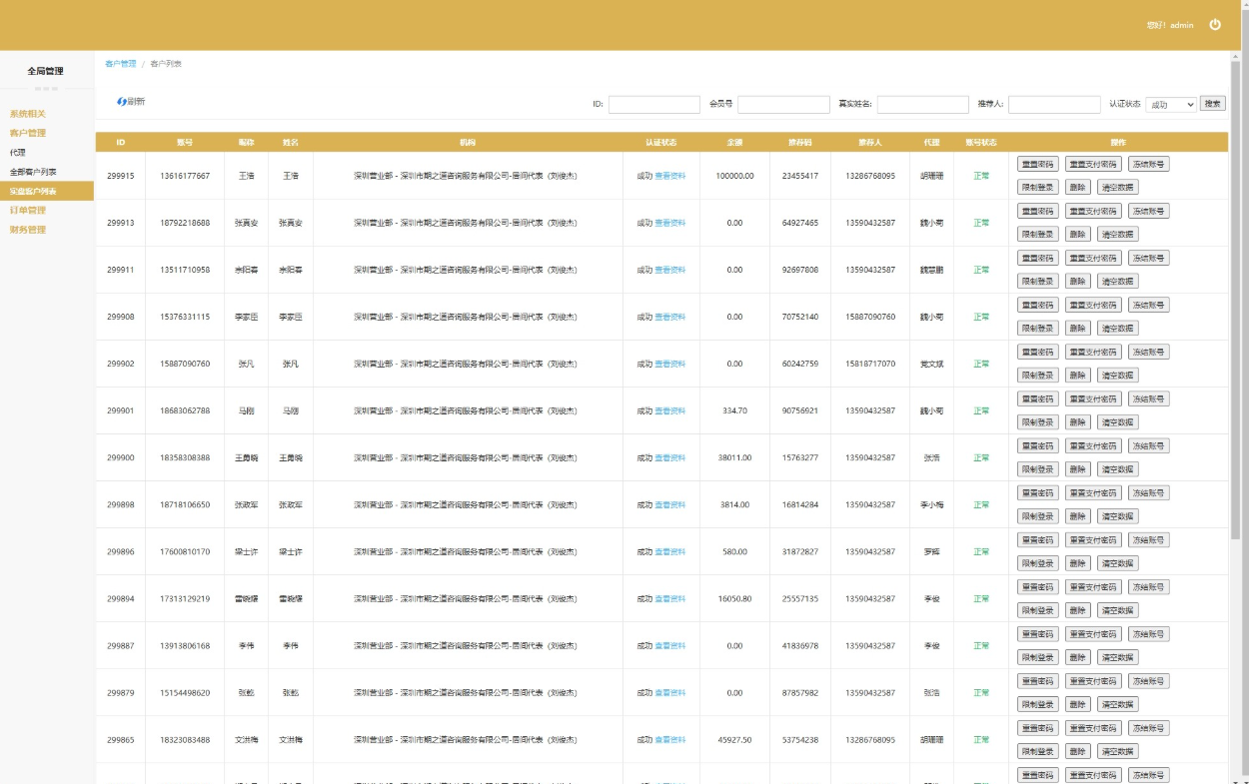Click 冻结账号 for user 张真安
The height and width of the screenshot is (784, 1249).
pyautogui.click(x=1148, y=211)
